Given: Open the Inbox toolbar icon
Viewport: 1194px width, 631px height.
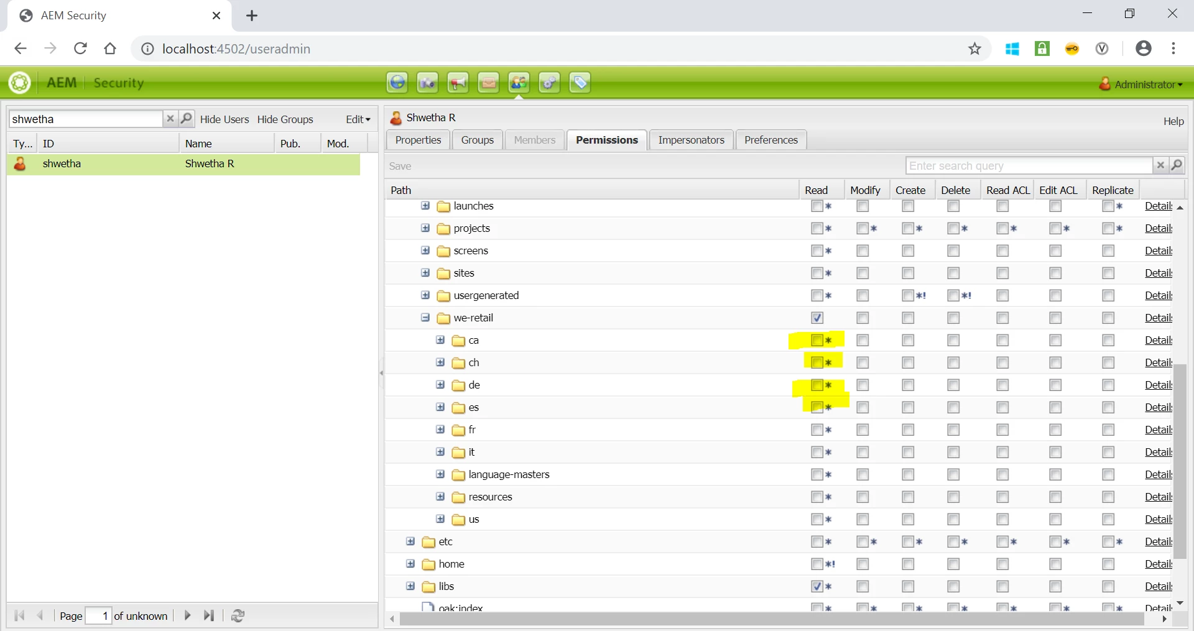Looking at the screenshot, I should [x=488, y=83].
